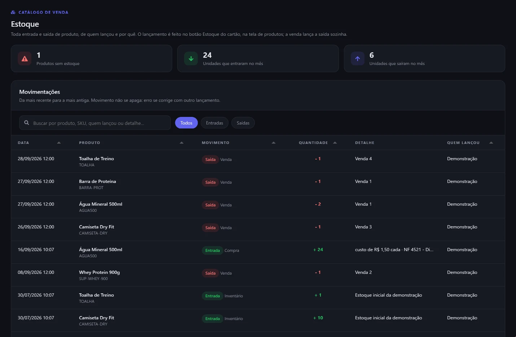Click the Unidades que saíram no mês label

397,64
